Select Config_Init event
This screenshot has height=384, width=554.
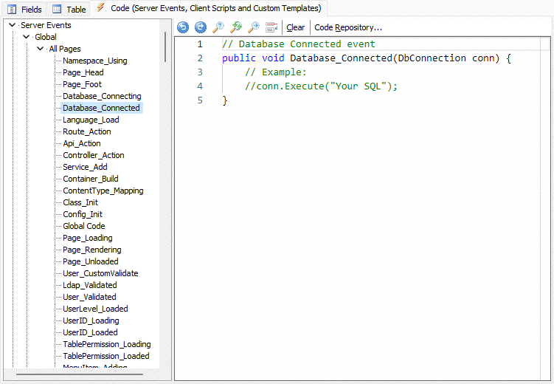[x=83, y=214]
